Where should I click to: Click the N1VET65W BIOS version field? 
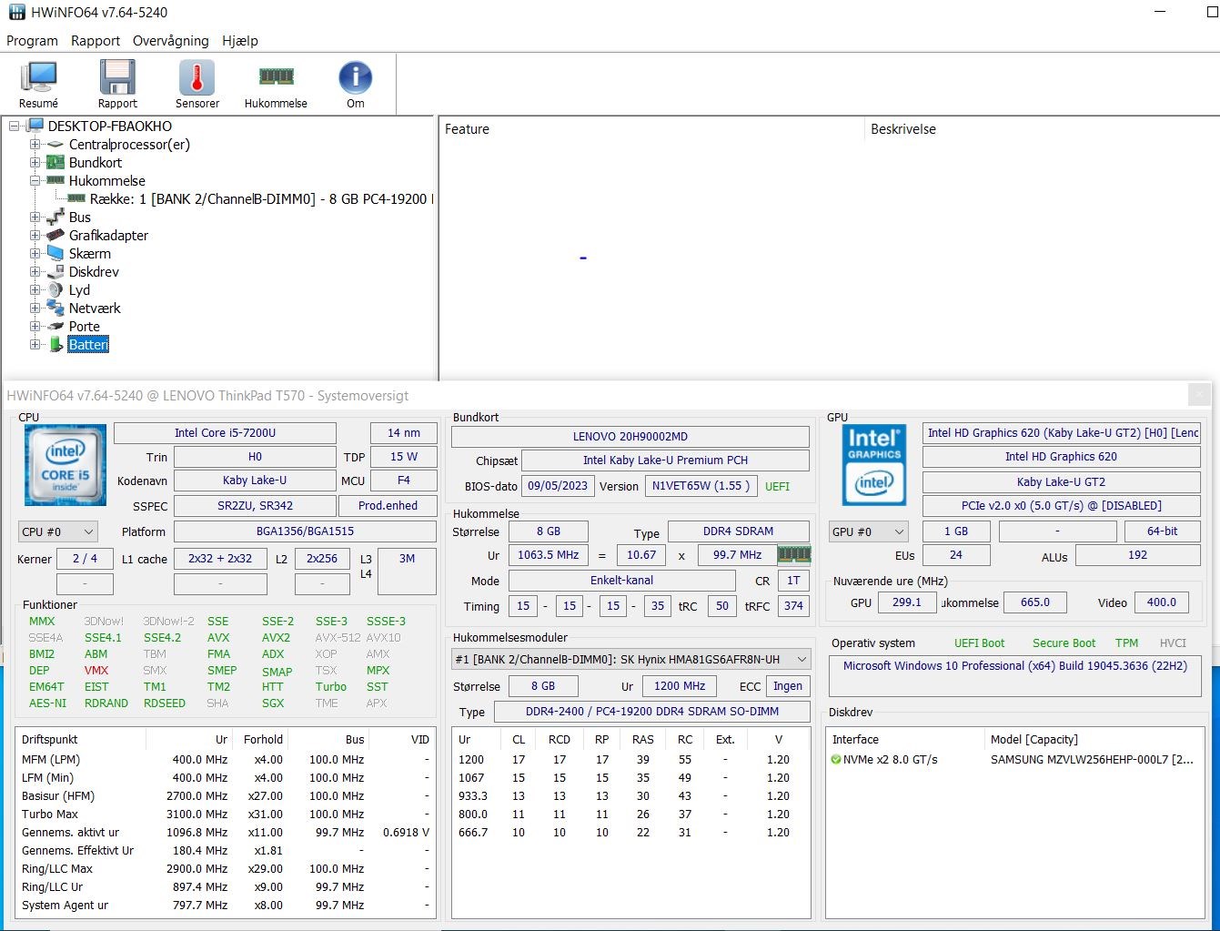tap(701, 486)
